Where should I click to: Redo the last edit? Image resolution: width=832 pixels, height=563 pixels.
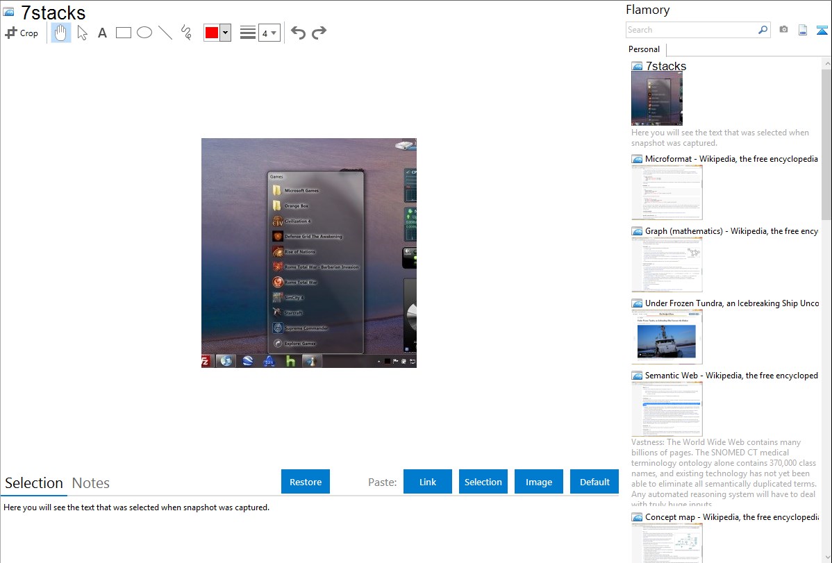click(x=319, y=33)
